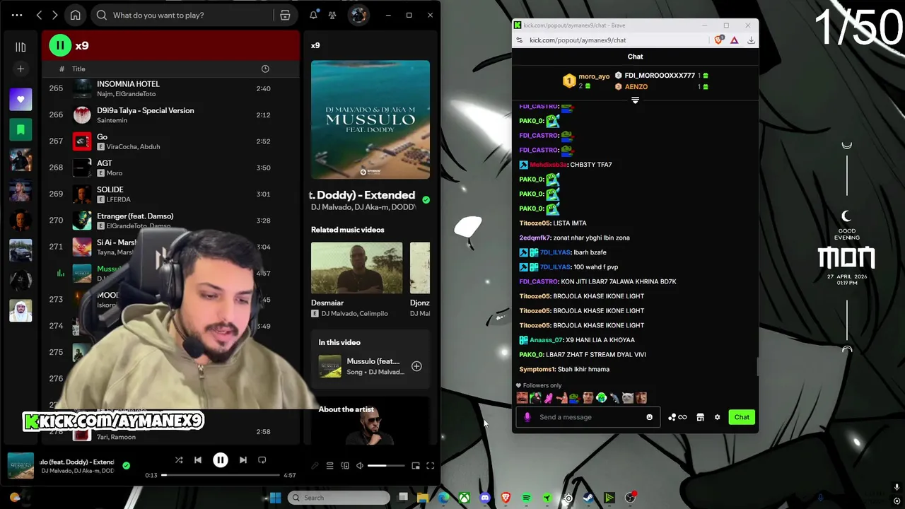This screenshot has width=905, height=509.
Task: Open File Explorer from taskbar
Action: pos(423,498)
